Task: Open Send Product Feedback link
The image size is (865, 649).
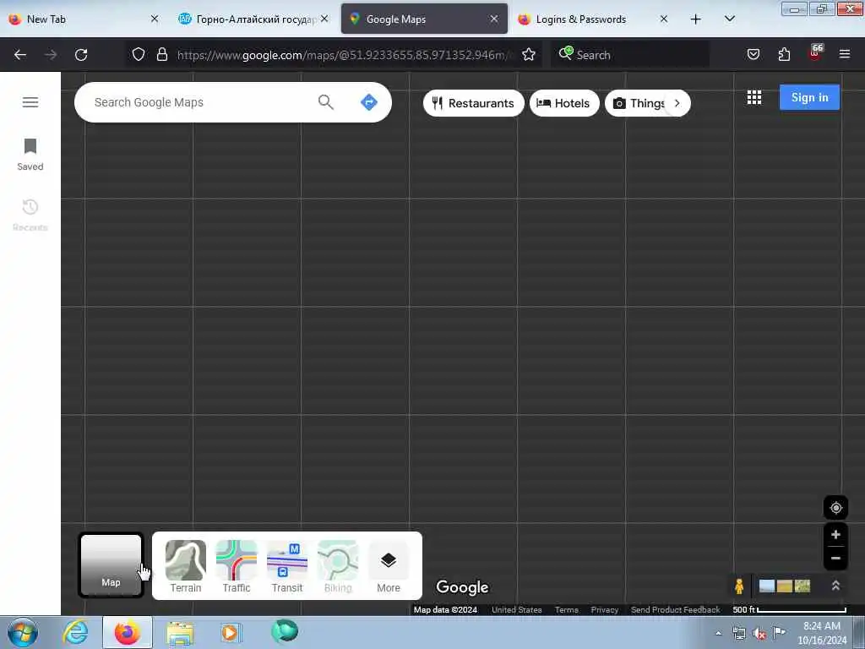Action: [675, 610]
